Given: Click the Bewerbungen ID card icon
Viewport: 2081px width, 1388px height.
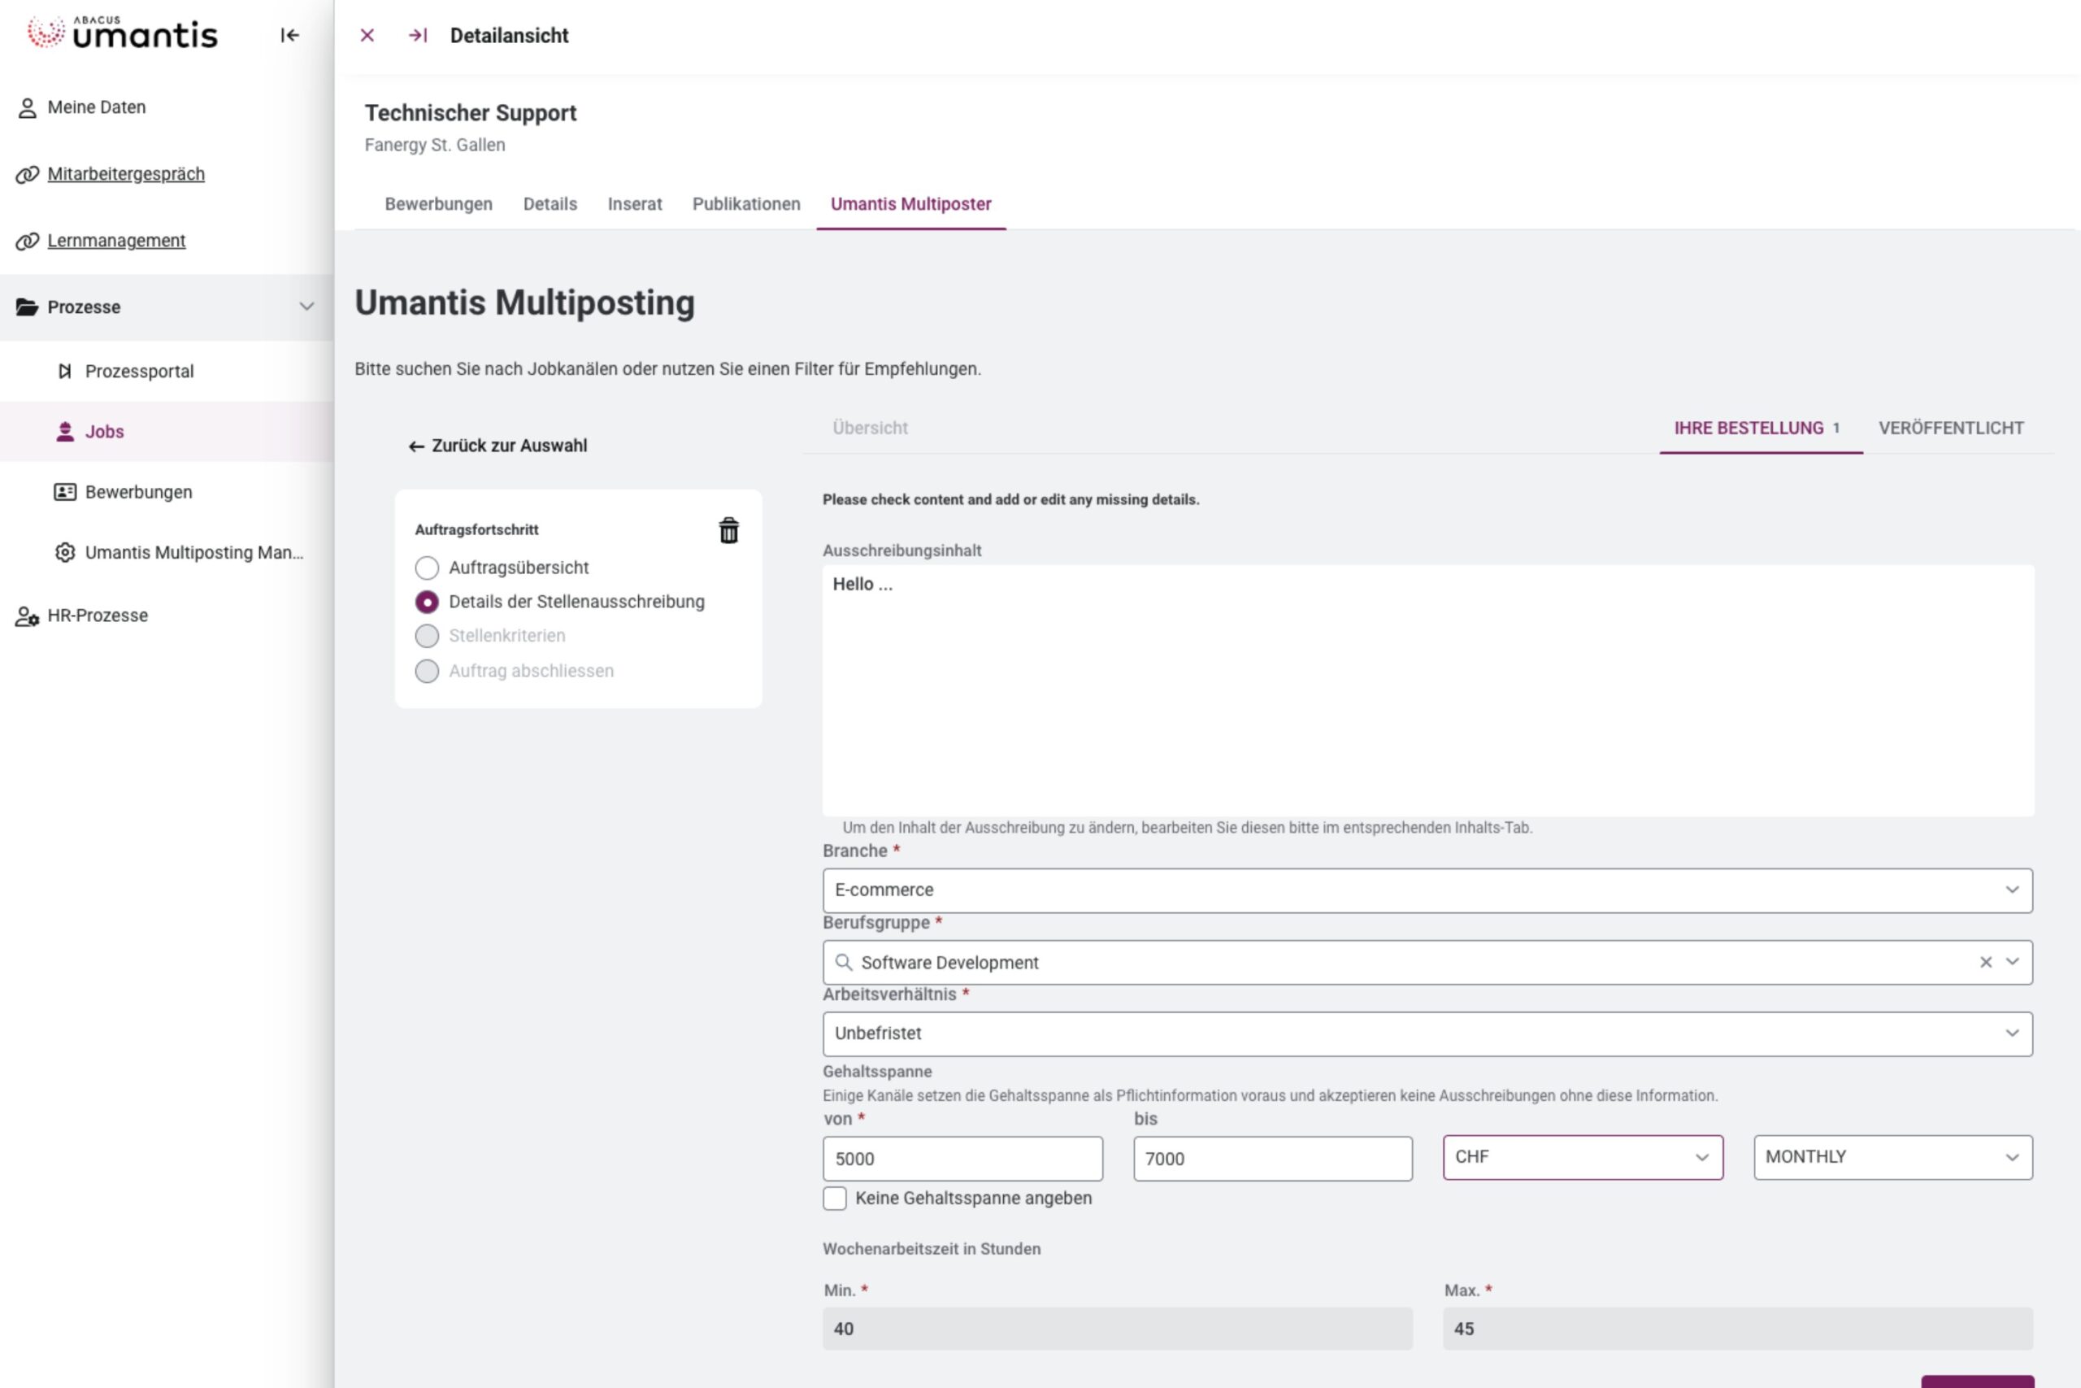Looking at the screenshot, I should [64, 492].
